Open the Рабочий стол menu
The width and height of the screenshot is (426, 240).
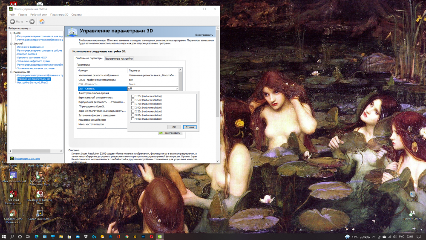point(39,14)
